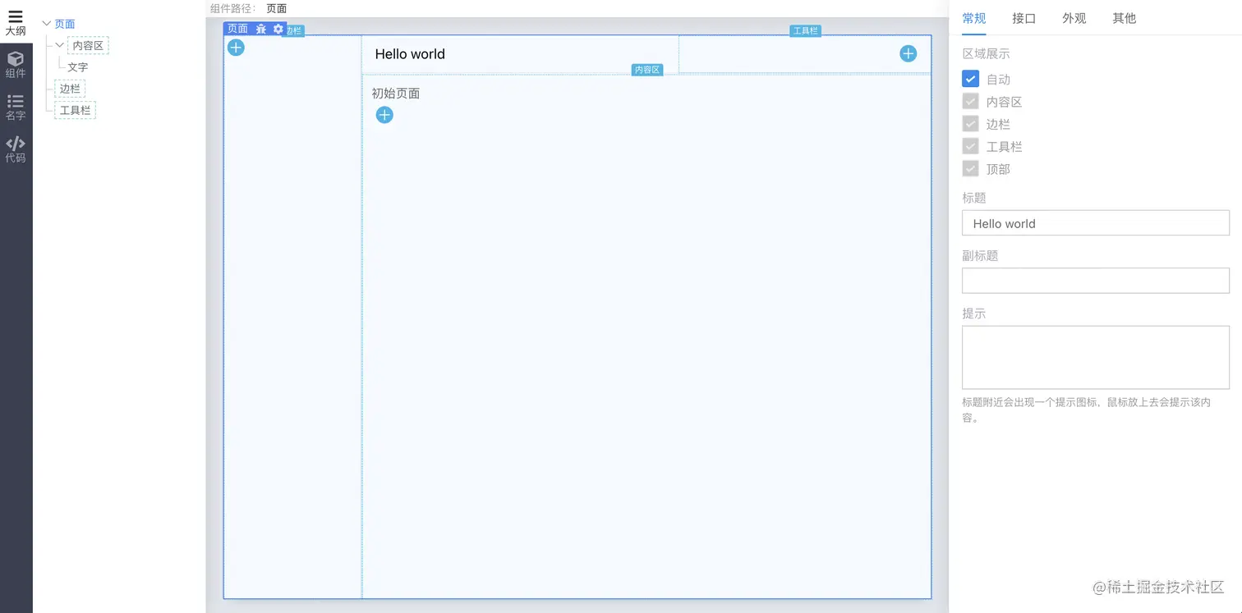The image size is (1242, 613).
Task: Click the empty 副标题 input field
Action: pos(1095,281)
